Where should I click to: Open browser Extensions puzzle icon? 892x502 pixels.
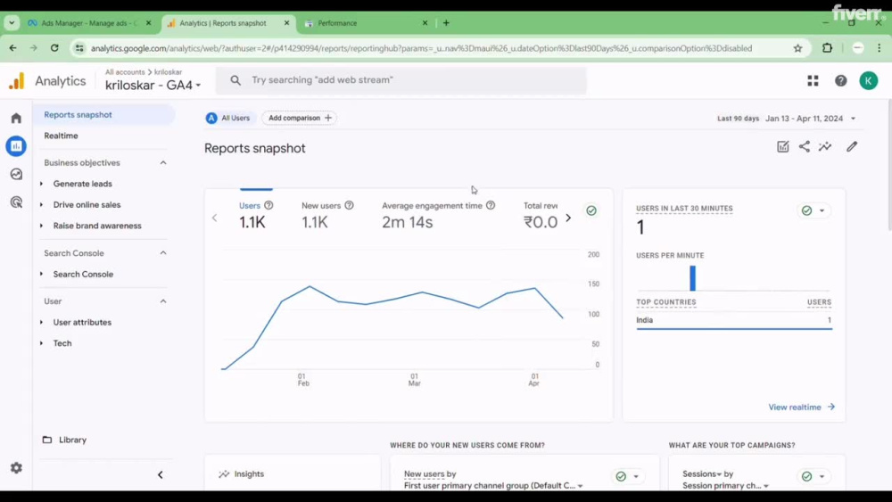(827, 48)
